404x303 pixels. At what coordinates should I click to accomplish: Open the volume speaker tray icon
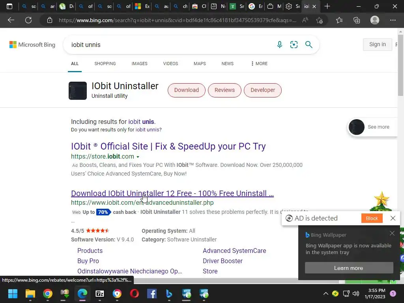point(356,294)
